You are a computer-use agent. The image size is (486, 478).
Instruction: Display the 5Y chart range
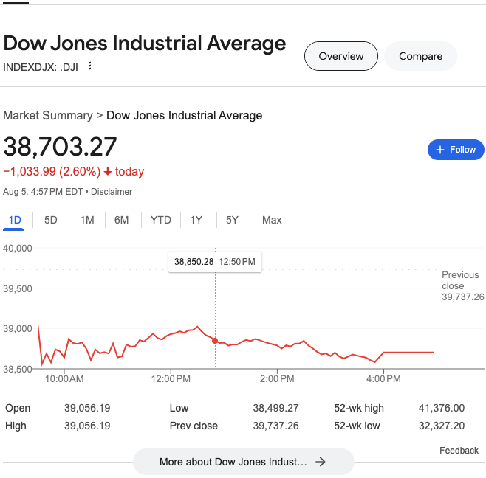[x=233, y=220]
